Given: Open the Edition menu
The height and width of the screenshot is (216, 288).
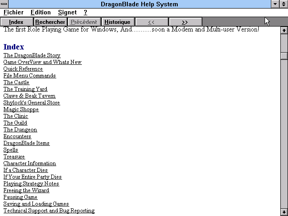Looking at the screenshot, I should tap(40, 12).
